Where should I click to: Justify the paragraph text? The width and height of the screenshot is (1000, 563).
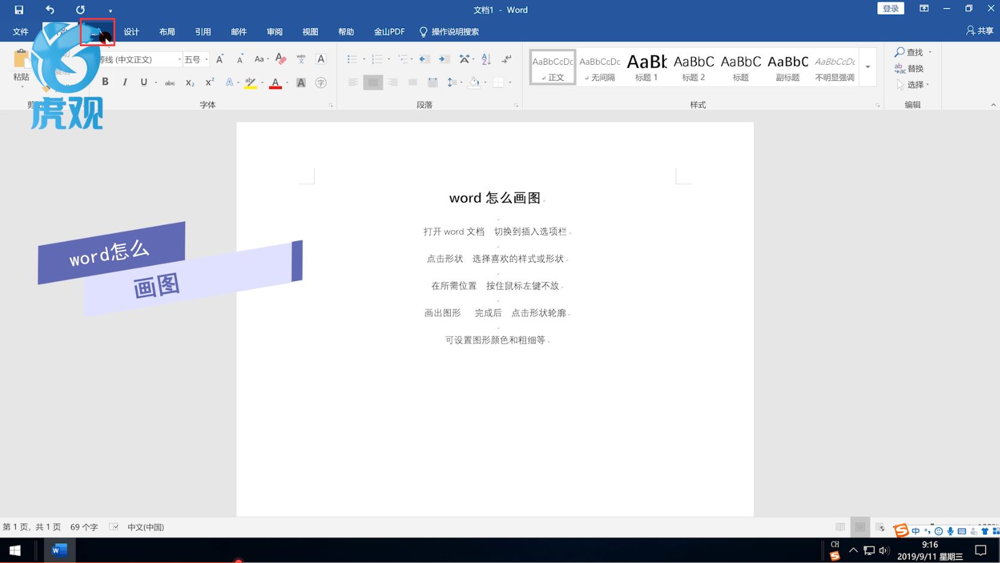point(412,82)
